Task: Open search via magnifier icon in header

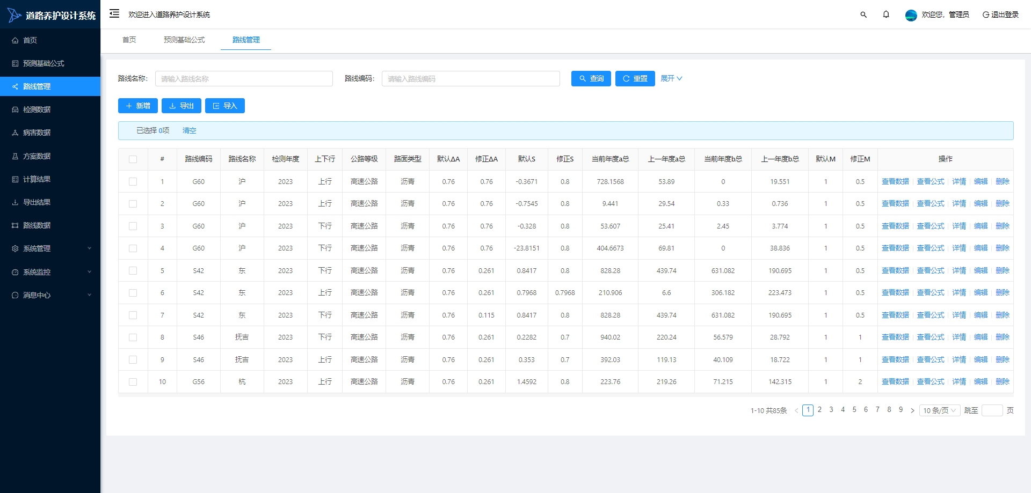Action: 863,14
